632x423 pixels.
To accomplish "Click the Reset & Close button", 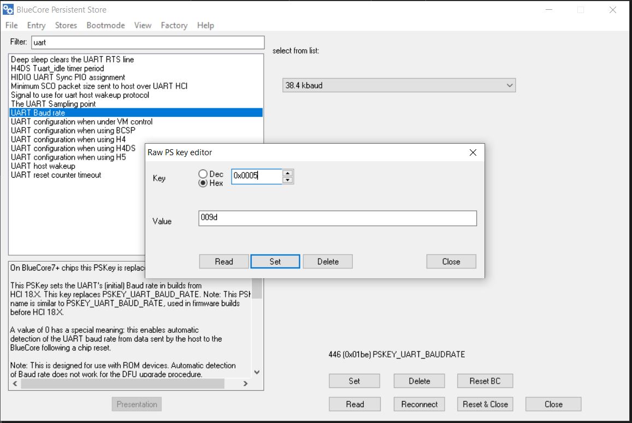I will click(x=485, y=404).
